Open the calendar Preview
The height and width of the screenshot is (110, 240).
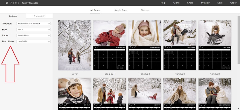coord(205,3)
